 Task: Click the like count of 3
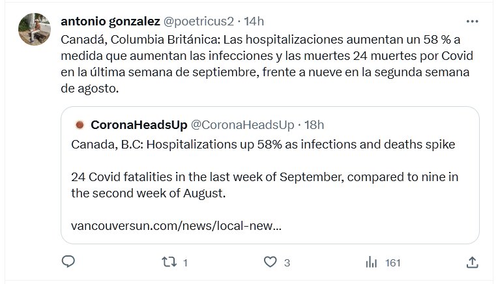click(287, 263)
